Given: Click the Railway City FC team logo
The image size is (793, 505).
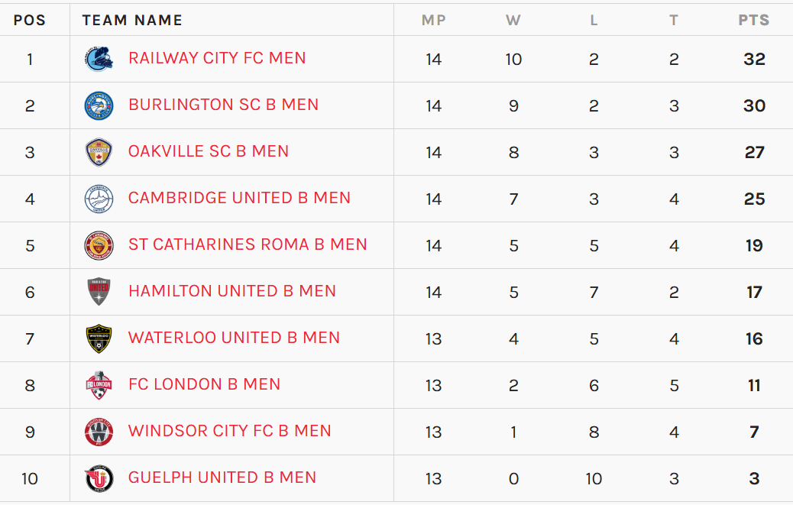Looking at the screenshot, I should pos(99,59).
